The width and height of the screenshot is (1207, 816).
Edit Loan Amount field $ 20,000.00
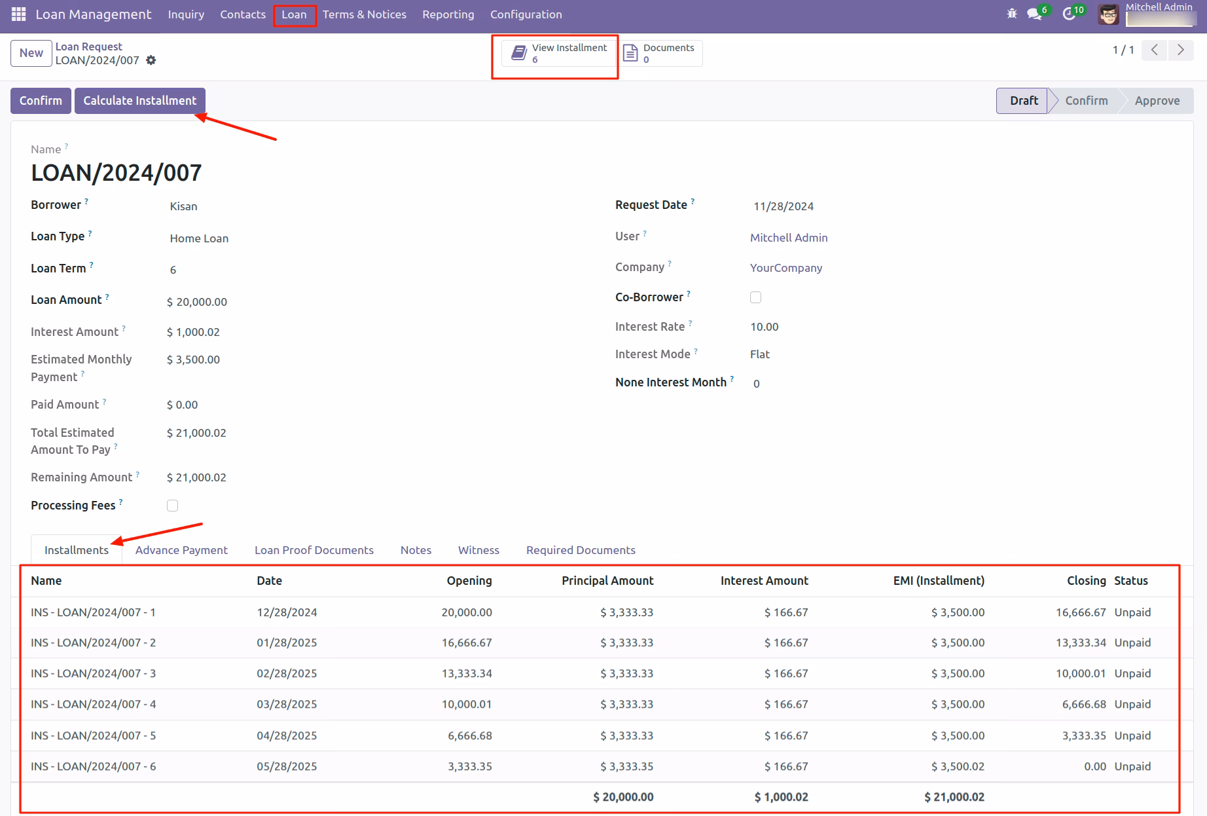pyautogui.click(x=197, y=302)
